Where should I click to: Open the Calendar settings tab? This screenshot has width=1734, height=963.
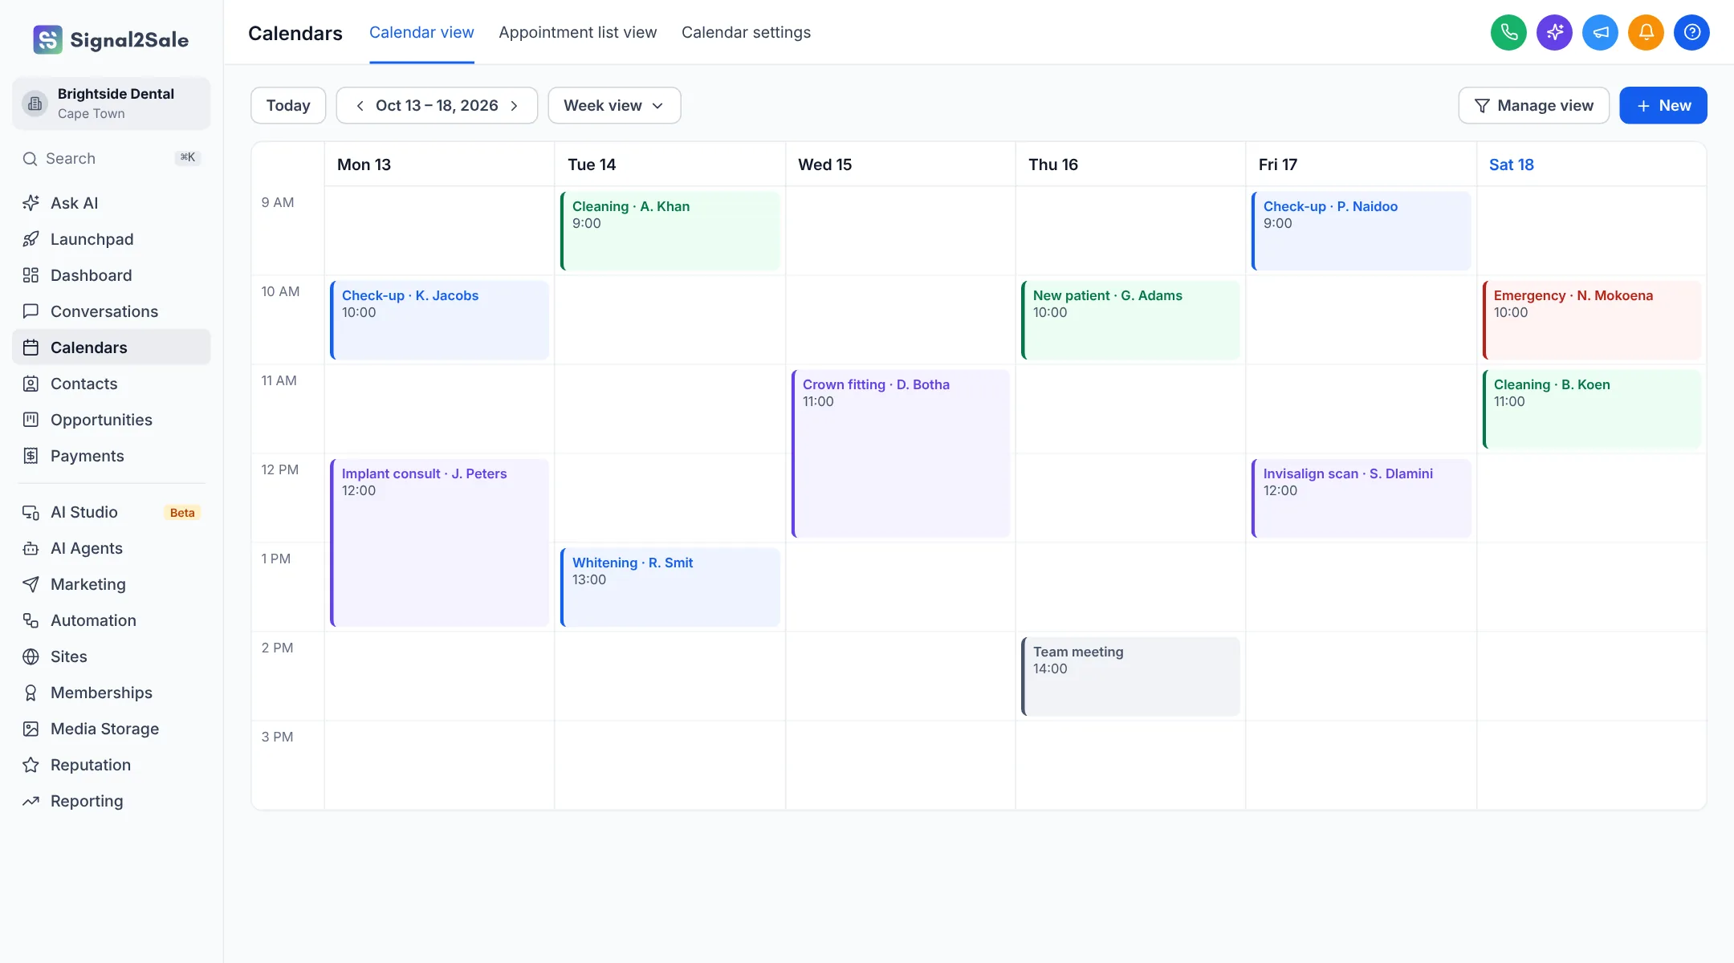click(746, 32)
